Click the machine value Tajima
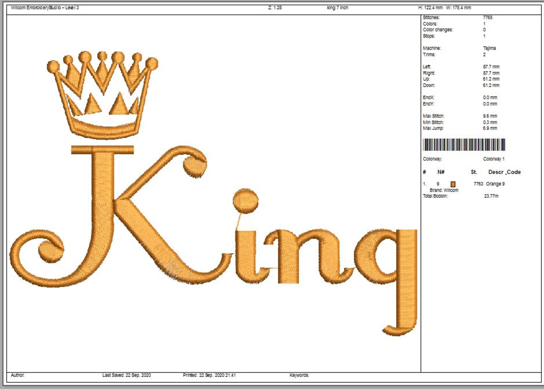The height and width of the screenshot is (389, 544). pos(490,48)
